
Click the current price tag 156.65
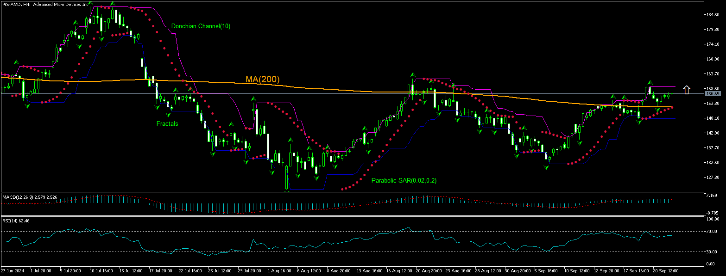[712, 94]
